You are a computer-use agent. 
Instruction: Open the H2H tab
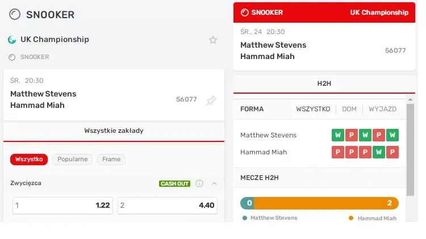coord(324,83)
